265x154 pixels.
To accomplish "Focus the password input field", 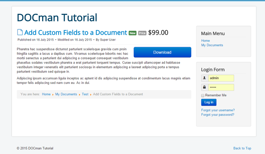I will click(x=221, y=87).
